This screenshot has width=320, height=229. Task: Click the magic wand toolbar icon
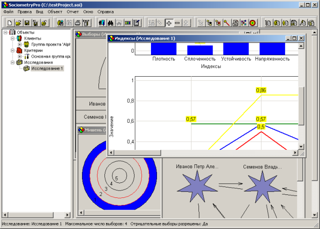[x=226, y=23]
